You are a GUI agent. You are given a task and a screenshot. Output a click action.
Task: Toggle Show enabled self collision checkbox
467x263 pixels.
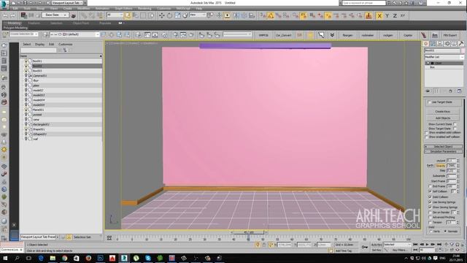(x=426, y=137)
